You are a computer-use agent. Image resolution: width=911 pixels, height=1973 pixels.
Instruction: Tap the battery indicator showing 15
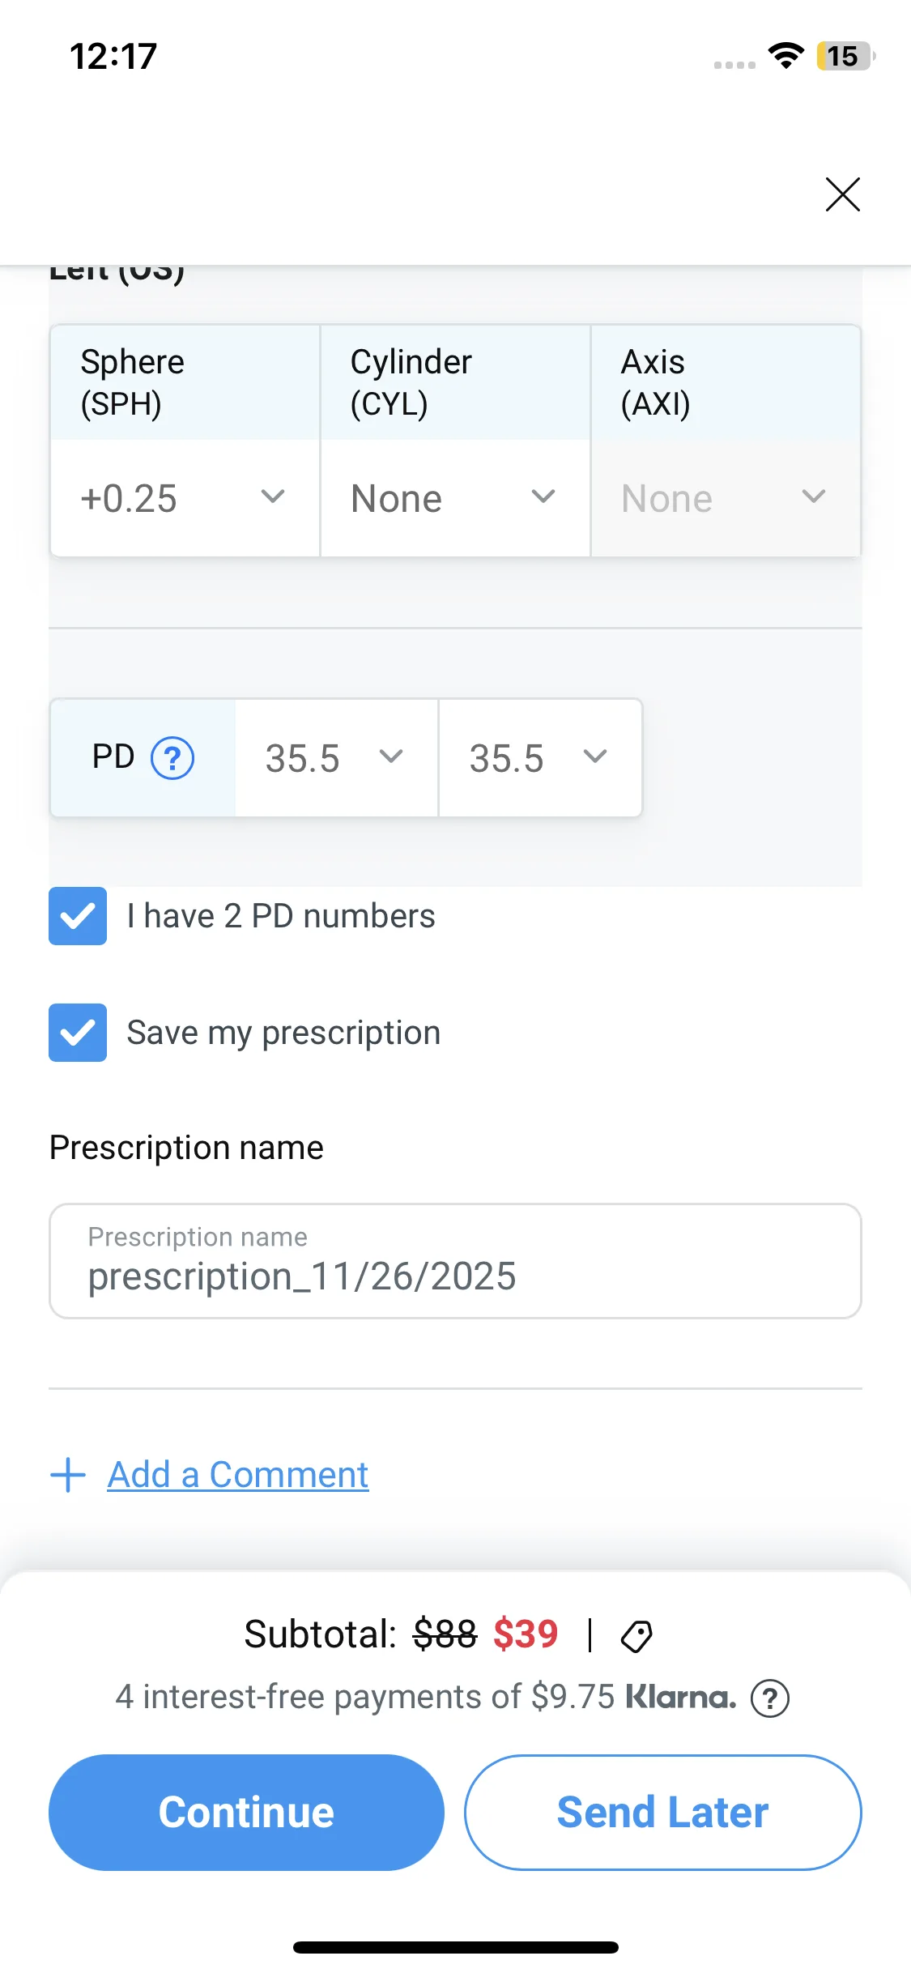pyautogui.click(x=845, y=56)
